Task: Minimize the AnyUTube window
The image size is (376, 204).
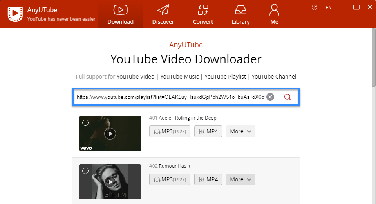Action: [343, 7]
